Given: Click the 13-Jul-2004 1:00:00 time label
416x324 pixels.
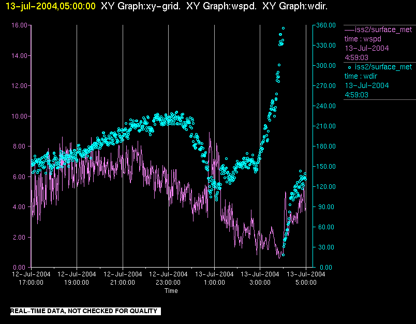Looking at the screenshot, I should click(x=214, y=278).
